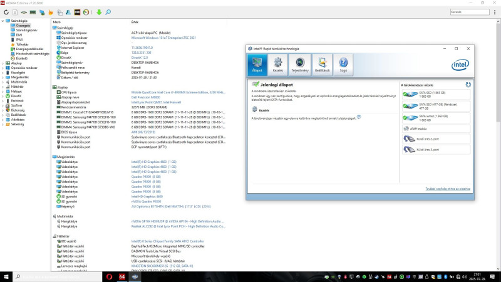
Task: Select the SATA SSD (1 863 GB) drive
Action: [436, 95]
